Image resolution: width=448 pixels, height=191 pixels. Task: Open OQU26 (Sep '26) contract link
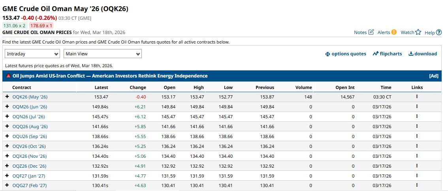coord(30,136)
